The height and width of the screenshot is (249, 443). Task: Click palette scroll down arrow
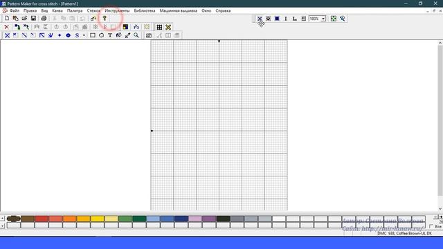pos(2,225)
